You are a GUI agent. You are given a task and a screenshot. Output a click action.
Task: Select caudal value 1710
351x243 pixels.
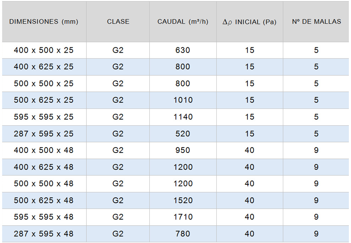(183, 217)
